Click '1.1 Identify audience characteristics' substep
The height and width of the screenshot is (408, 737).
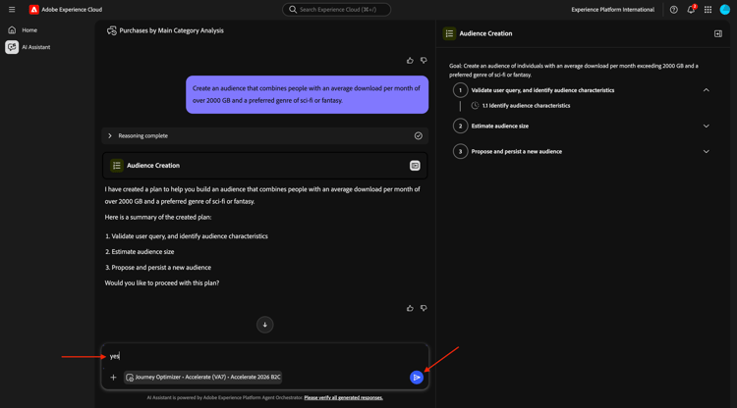point(526,106)
